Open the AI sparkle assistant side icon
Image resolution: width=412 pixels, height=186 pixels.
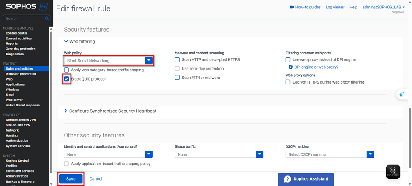tap(401, 94)
